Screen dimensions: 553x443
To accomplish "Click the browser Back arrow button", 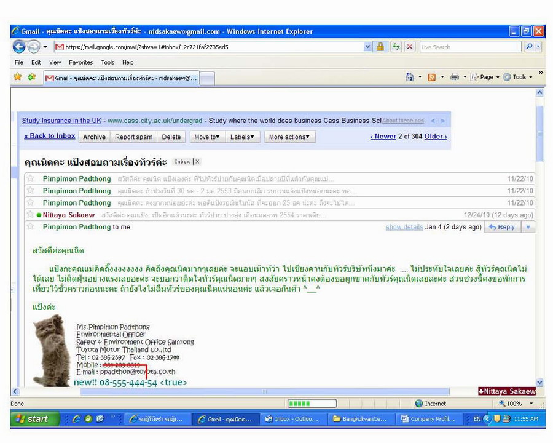I will click(x=18, y=47).
